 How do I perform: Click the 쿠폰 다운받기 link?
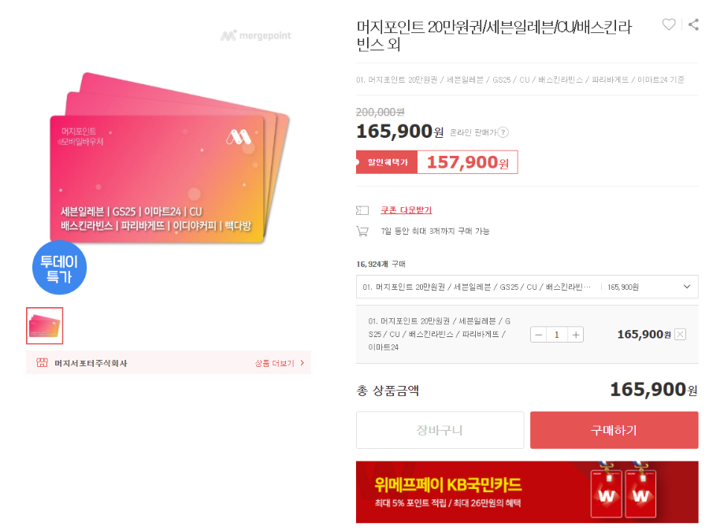pos(406,210)
